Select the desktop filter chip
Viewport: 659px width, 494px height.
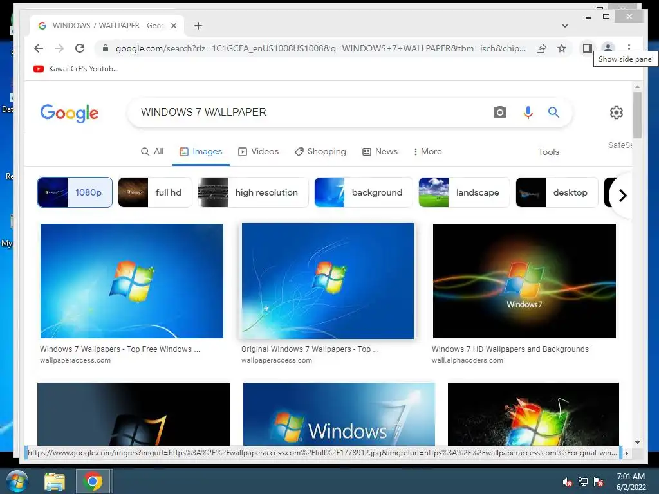point(557,192)
